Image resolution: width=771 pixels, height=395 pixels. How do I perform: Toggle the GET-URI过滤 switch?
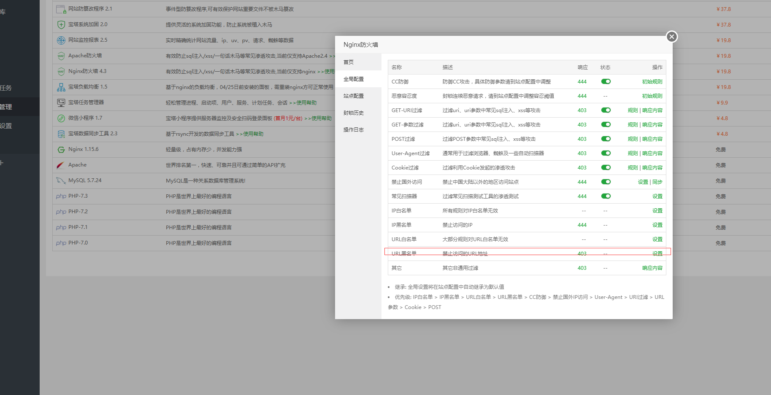(x=606, y=110)
